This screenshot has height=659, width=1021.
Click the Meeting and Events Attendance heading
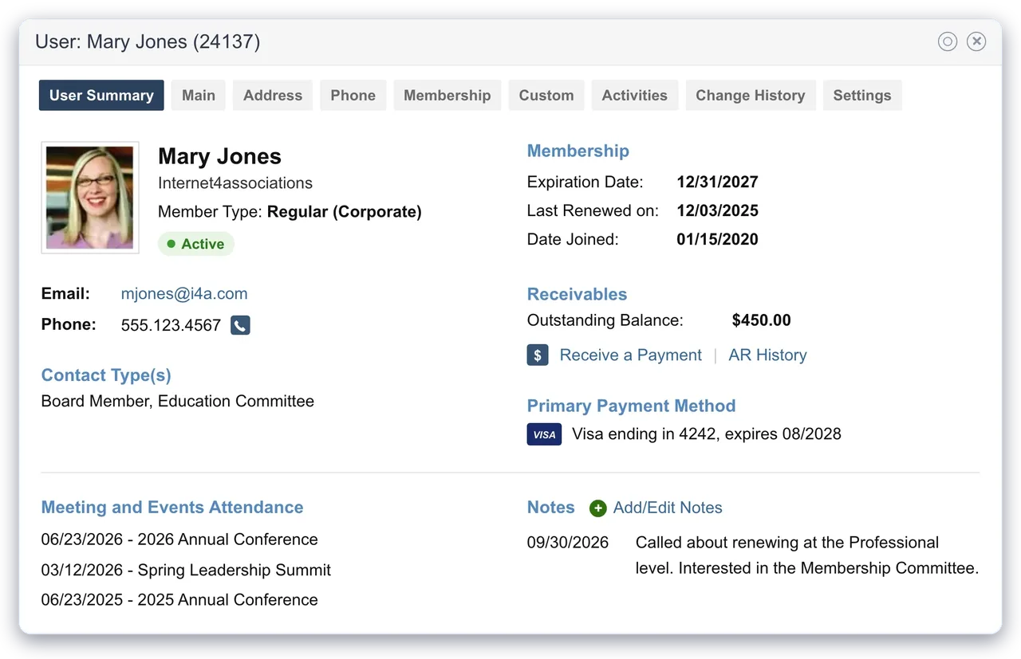[x=172, y=508]
